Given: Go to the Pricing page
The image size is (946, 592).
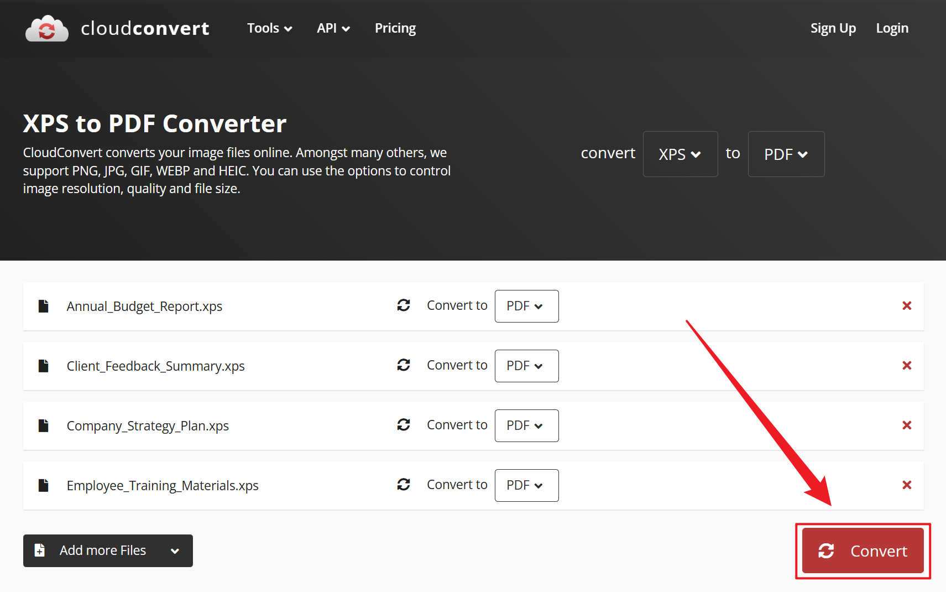Looking at the screenshot, I should click(x=395, y=28).
